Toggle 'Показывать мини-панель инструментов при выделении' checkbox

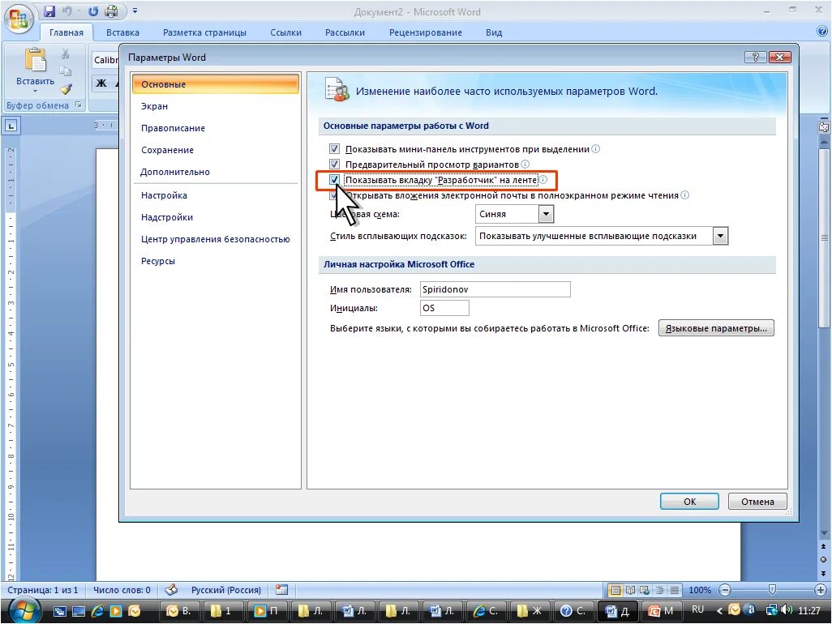(334, 149)
